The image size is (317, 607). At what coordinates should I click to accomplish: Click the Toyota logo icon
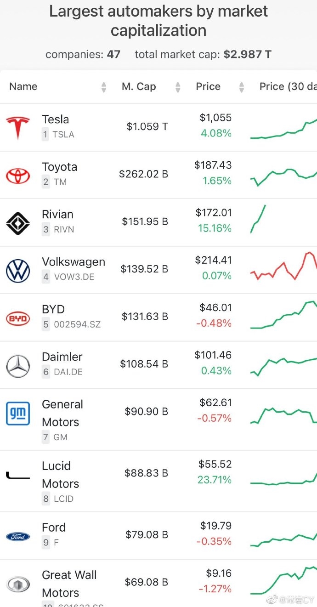click(x=18, y=175)
